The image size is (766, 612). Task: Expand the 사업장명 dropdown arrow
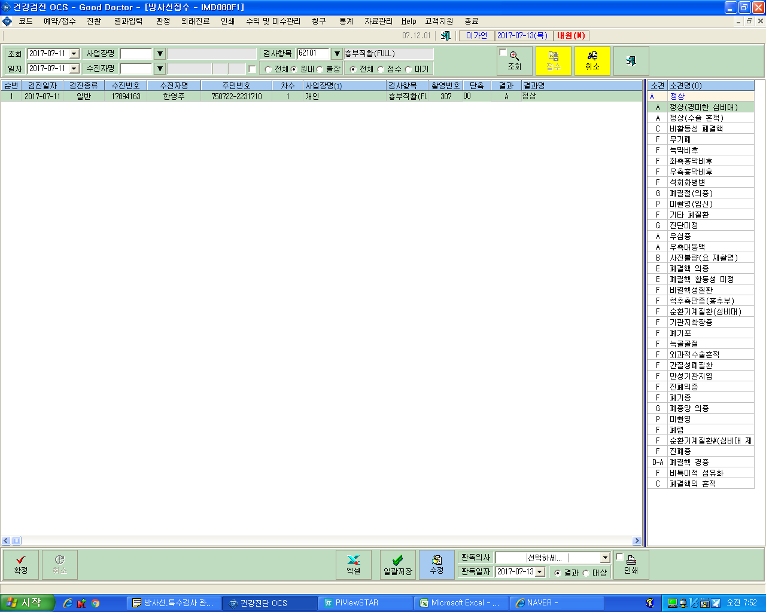[160, 54]
